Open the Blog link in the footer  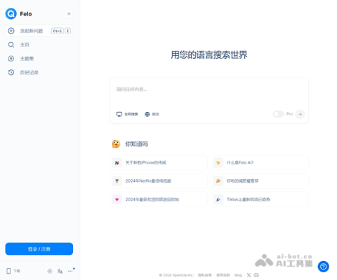[238, 275]
